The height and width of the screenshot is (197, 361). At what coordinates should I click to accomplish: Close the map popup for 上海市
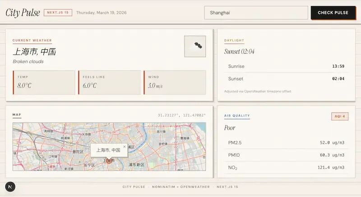tap(125, 146)
